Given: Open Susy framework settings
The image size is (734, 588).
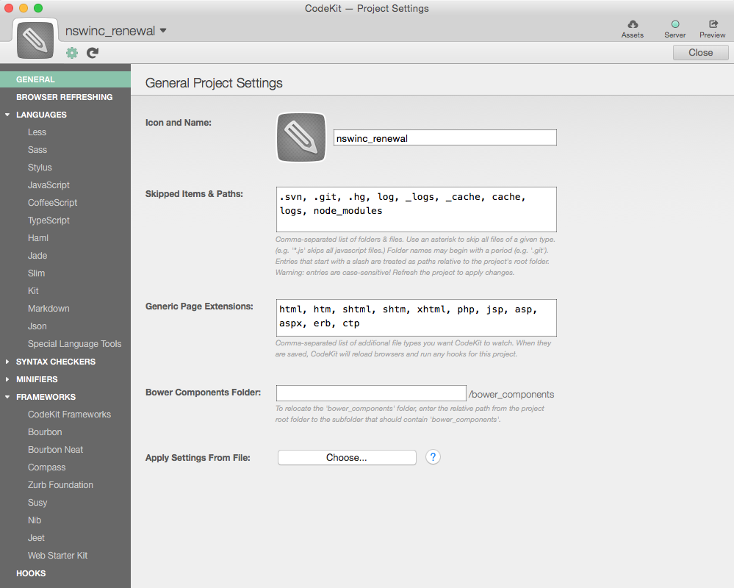Looking at the screenshot, I should coord(37,503).
